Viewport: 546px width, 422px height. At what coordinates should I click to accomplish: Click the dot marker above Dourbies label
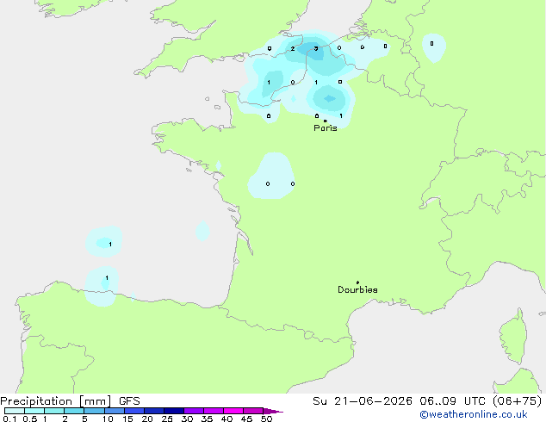click(x=357, y=282)
